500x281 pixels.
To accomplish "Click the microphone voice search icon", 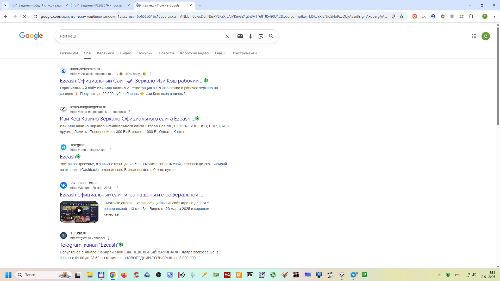I will pos(250,36).
